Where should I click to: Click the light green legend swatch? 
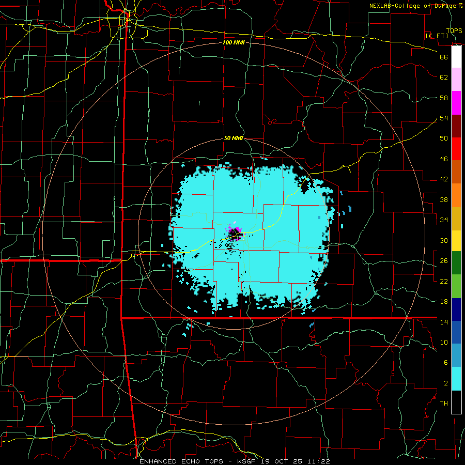pyautogui.click(x=456, y=286)
